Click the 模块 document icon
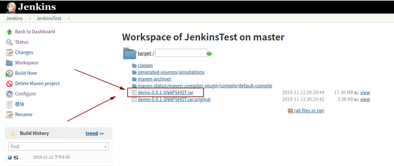 [9, 104]
